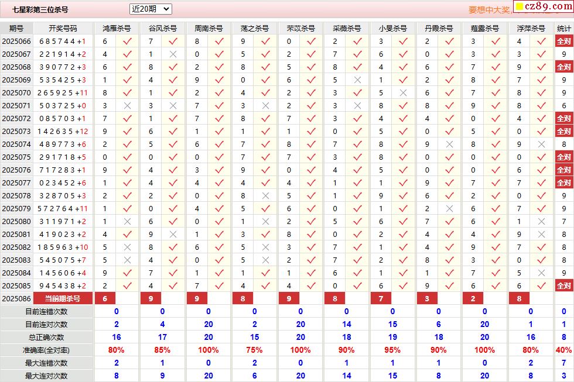
Task: Select the 鸿雁杀号 column header
Action: pyautogui.click(x=117, y=29)
